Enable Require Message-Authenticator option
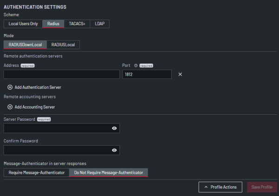This screenshot has height=196, width=279. [36, 172]
